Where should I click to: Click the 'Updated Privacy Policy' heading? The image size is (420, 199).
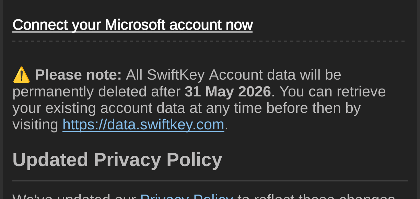point(117,160)
